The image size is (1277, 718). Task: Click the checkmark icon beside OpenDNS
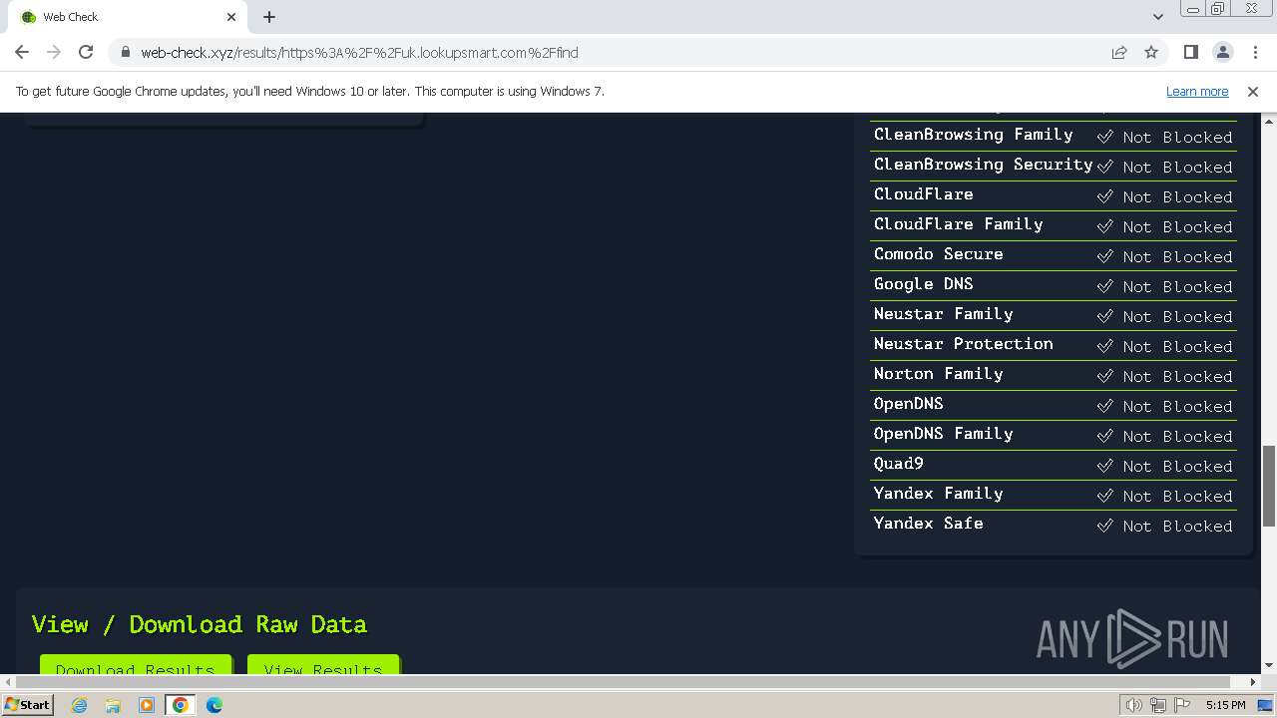1104,406
